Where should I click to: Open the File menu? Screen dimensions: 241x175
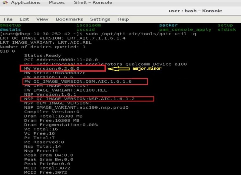(8, 19)
